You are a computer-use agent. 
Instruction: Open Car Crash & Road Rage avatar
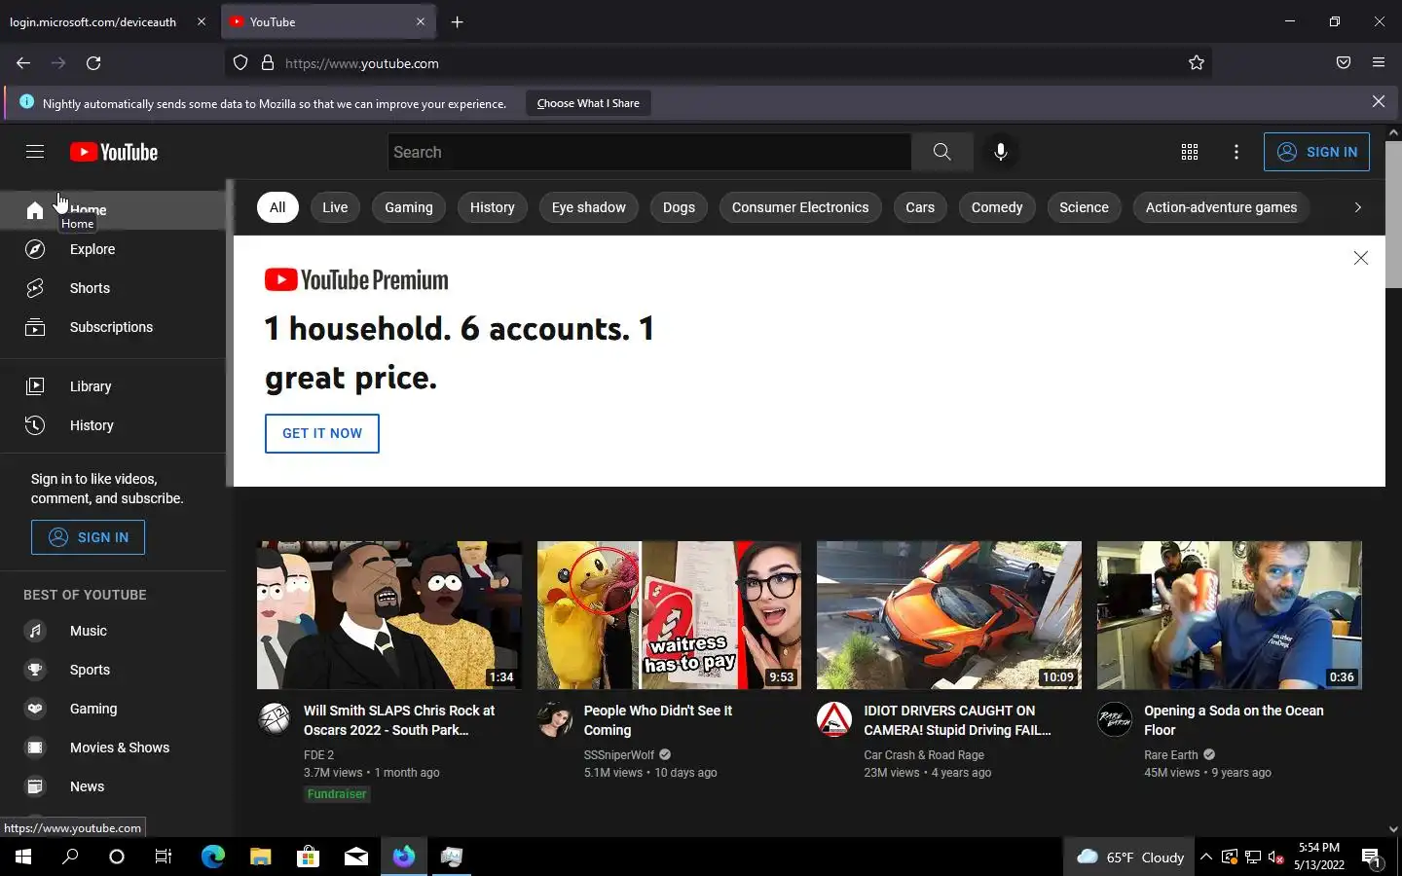834,719
